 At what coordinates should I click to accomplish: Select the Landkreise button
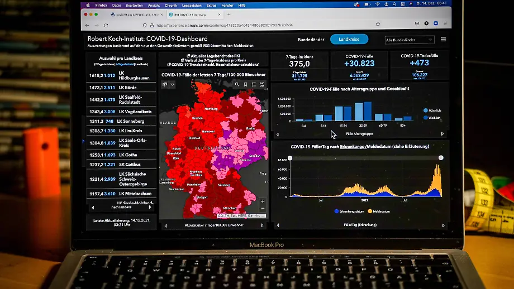tap(349, 39)
